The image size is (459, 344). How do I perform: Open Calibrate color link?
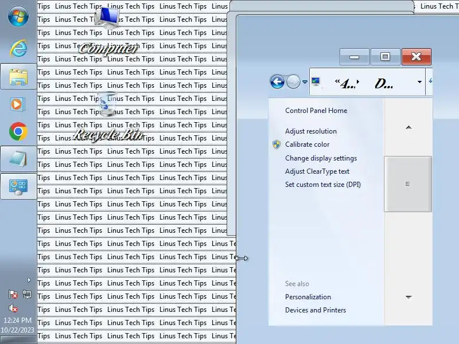pos(308,144)
